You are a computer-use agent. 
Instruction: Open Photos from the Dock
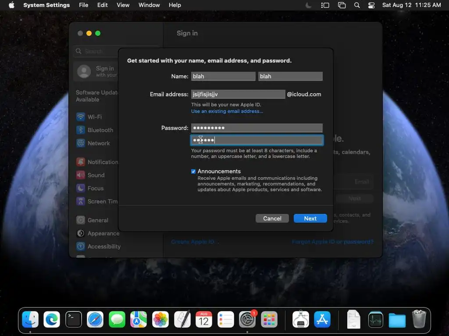pyautogui.click(x=160, y=319)
